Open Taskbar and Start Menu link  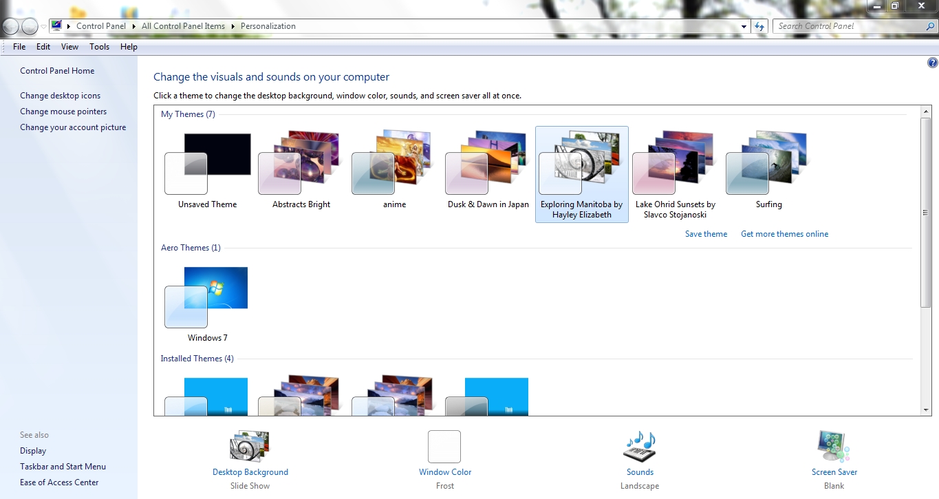pos(63,467)
